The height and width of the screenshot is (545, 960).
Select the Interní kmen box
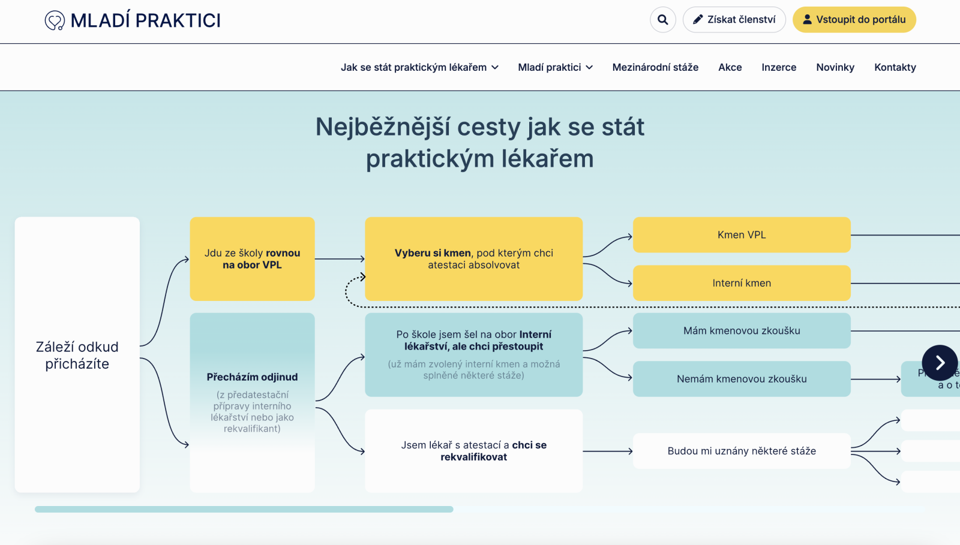pos(741,283)
